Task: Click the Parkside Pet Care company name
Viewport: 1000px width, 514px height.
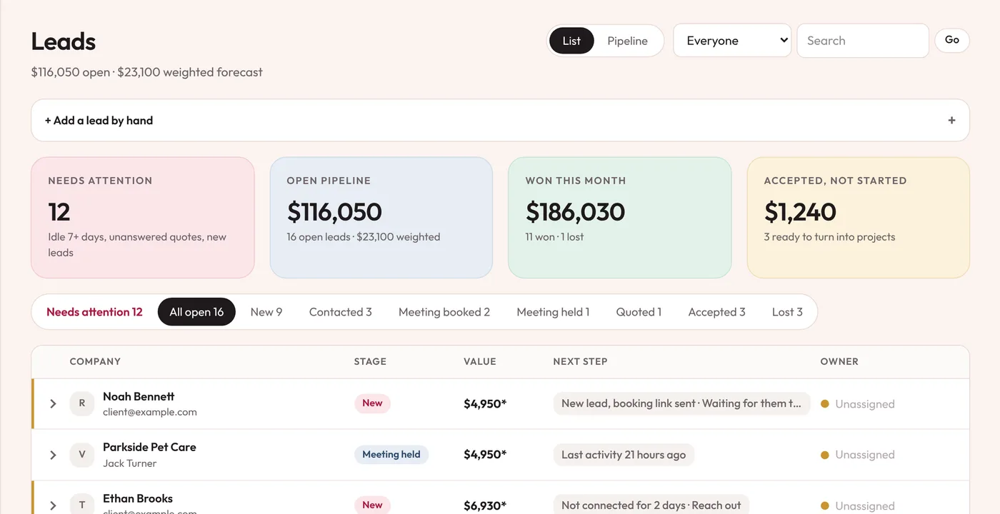Action: tap(149, 447)
